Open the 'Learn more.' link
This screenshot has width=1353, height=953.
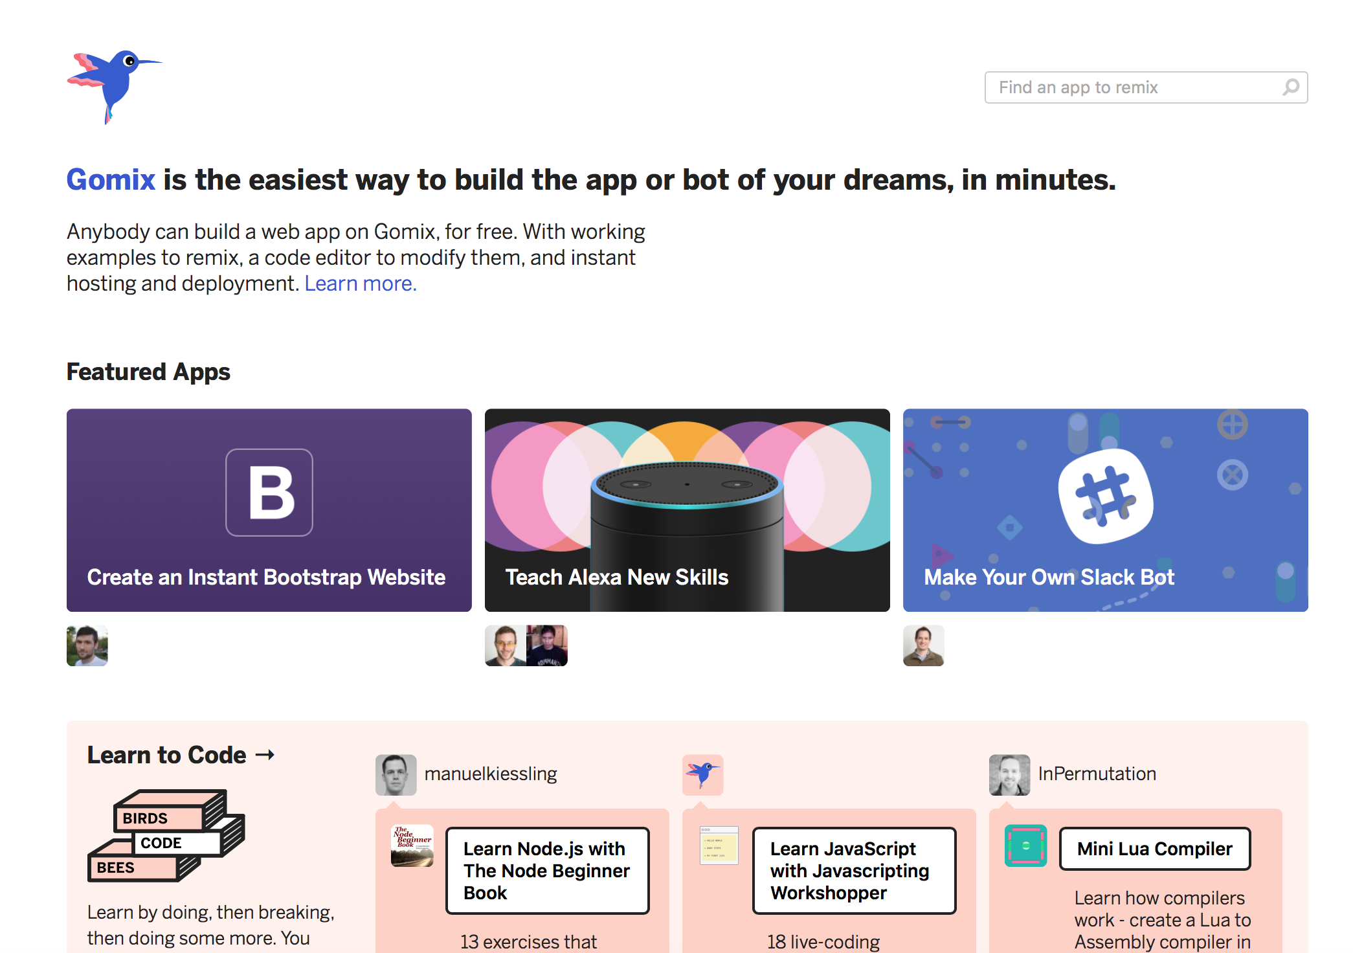coord(360,283)
